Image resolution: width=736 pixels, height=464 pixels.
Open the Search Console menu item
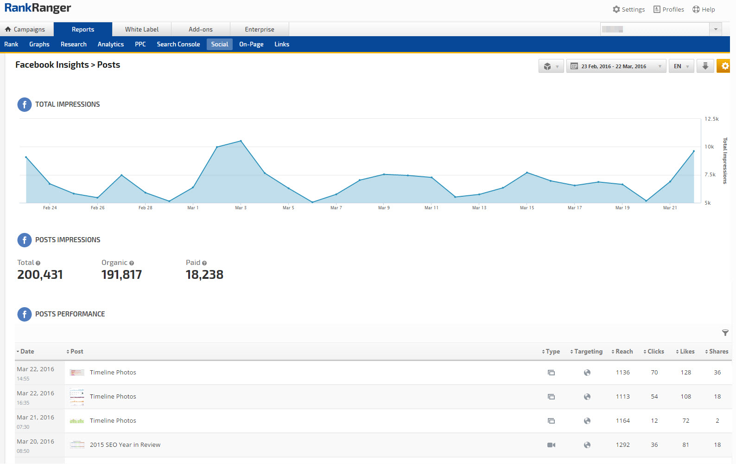click(178, 45)
